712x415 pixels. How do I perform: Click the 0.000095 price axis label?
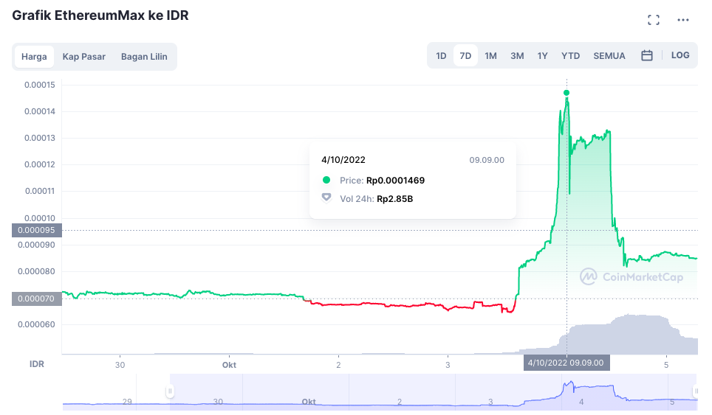click(36, 230)
